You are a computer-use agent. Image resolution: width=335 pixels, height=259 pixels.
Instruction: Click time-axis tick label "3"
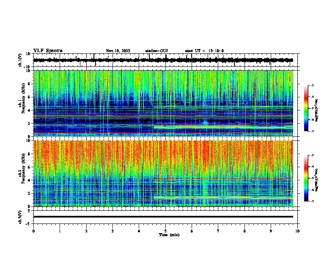coord(113,231)
